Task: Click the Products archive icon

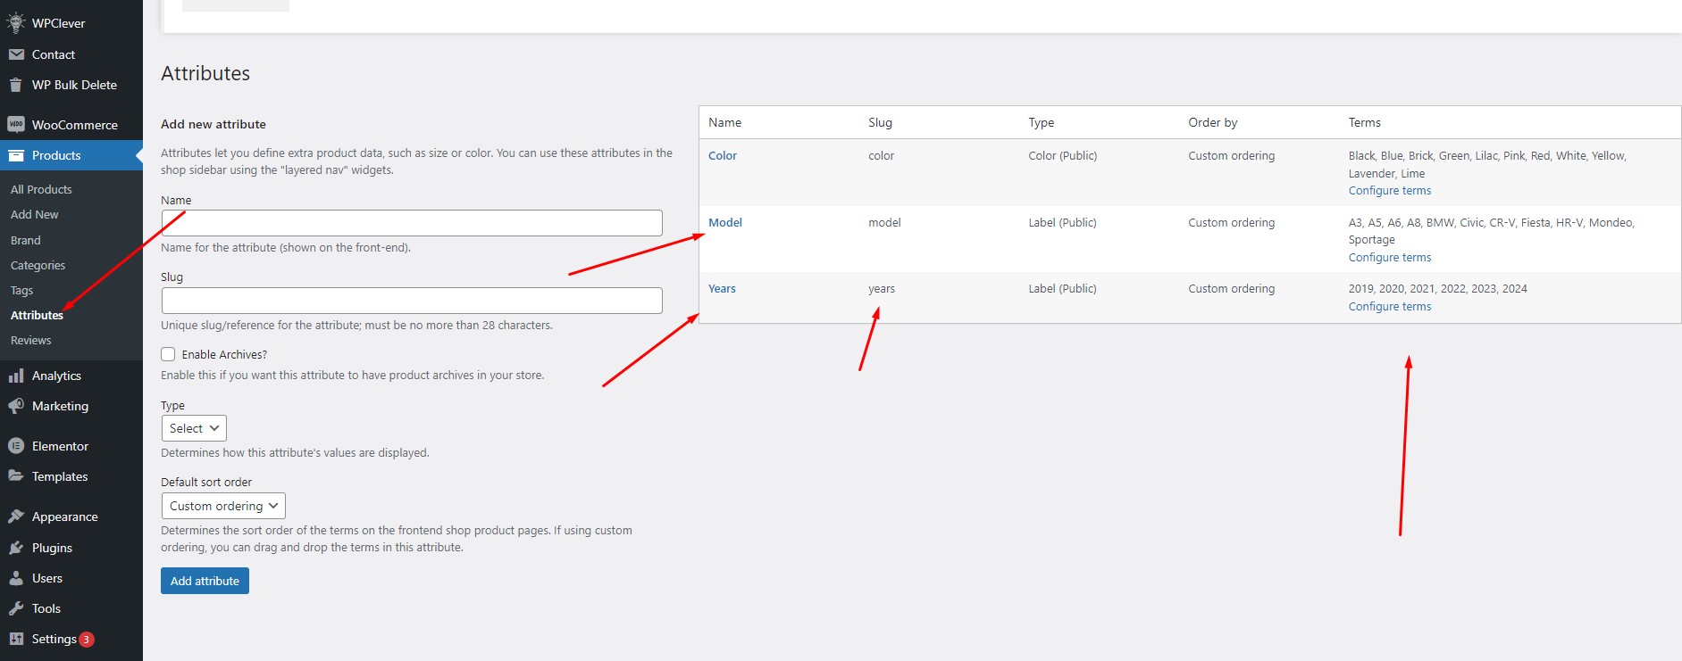Action: [x=16, y=155]
